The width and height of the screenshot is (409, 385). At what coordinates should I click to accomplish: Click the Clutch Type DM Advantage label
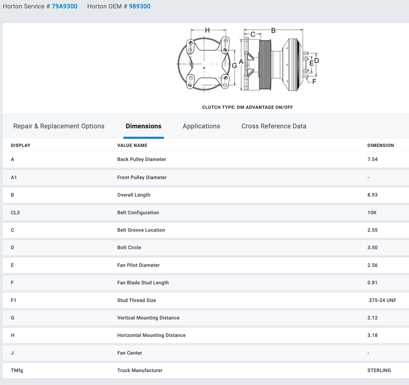(x=247, y=107)
